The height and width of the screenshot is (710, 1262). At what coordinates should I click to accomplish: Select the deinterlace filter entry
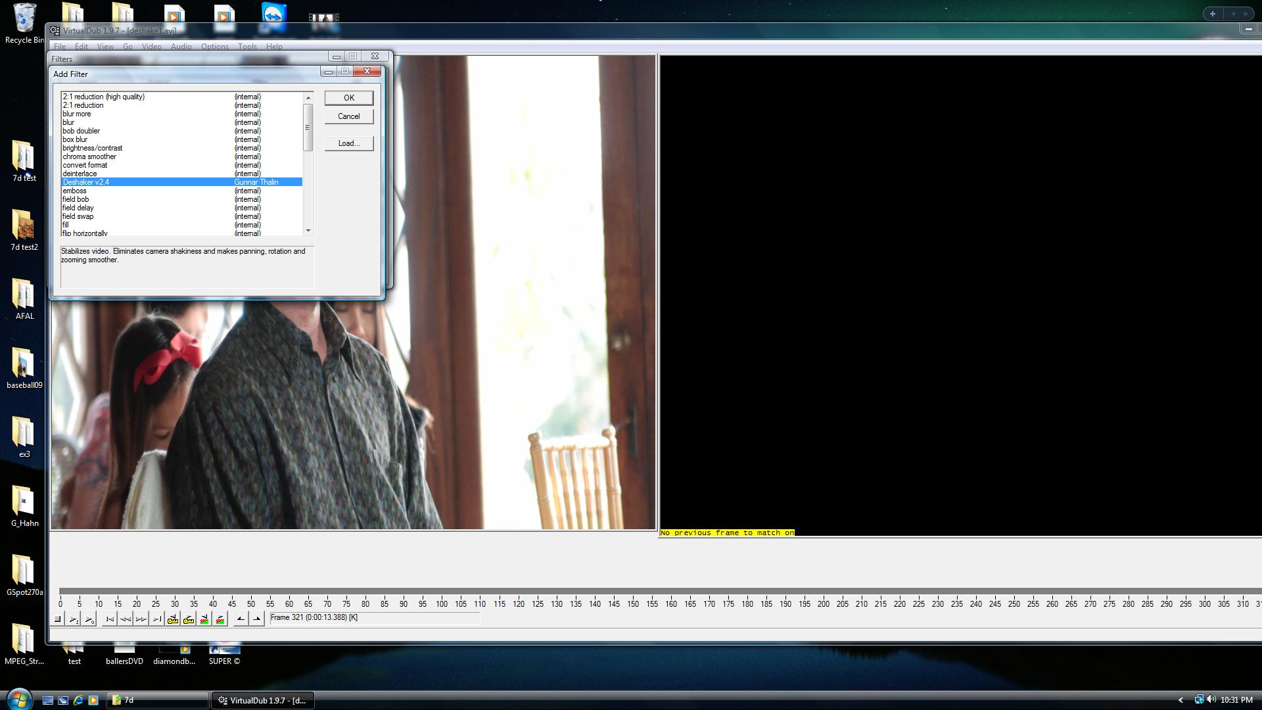click(80, 174)
